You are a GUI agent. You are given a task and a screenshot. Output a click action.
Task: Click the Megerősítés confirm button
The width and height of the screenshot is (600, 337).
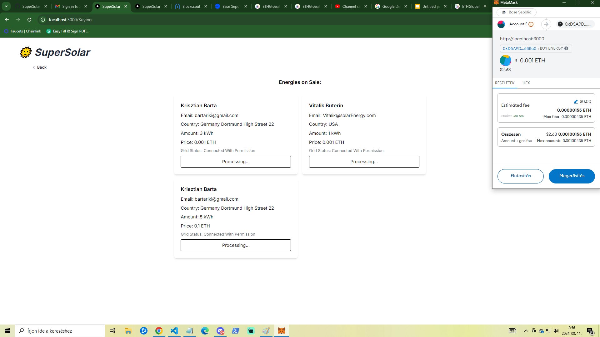pos(572,176)
